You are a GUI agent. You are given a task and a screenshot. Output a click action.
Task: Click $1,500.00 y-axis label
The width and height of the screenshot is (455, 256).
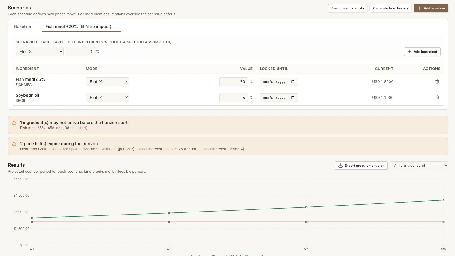tap(22, 229)
